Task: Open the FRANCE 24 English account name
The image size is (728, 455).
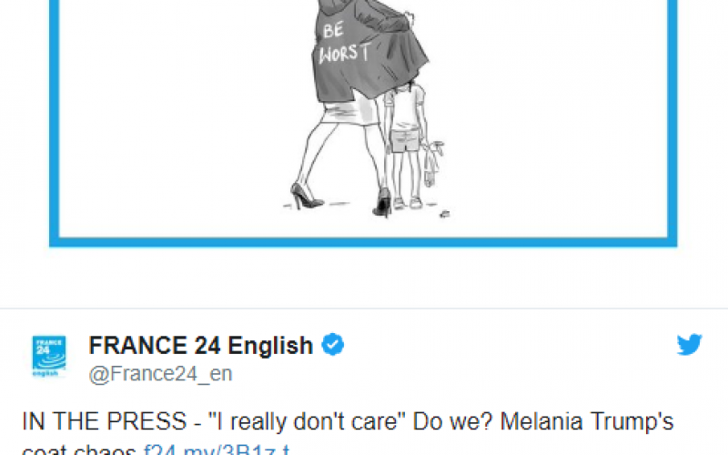Action: (200, 346)
